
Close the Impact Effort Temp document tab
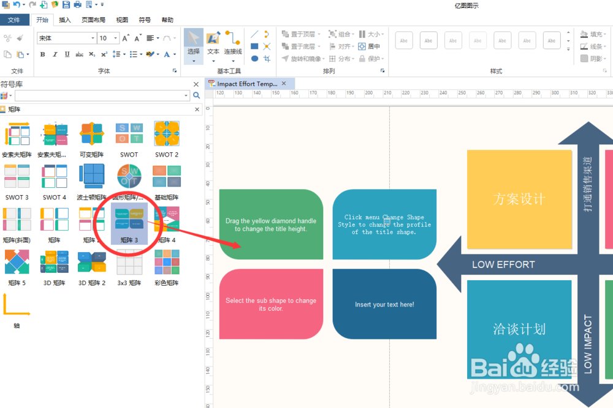284,83
